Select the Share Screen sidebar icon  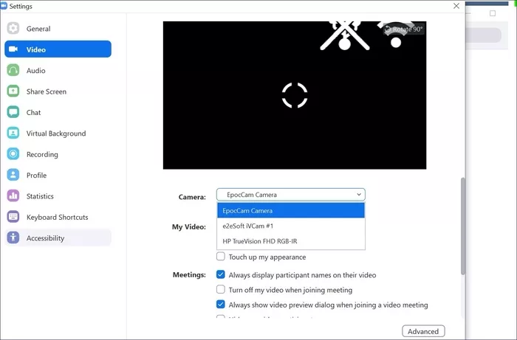(13, 91)
